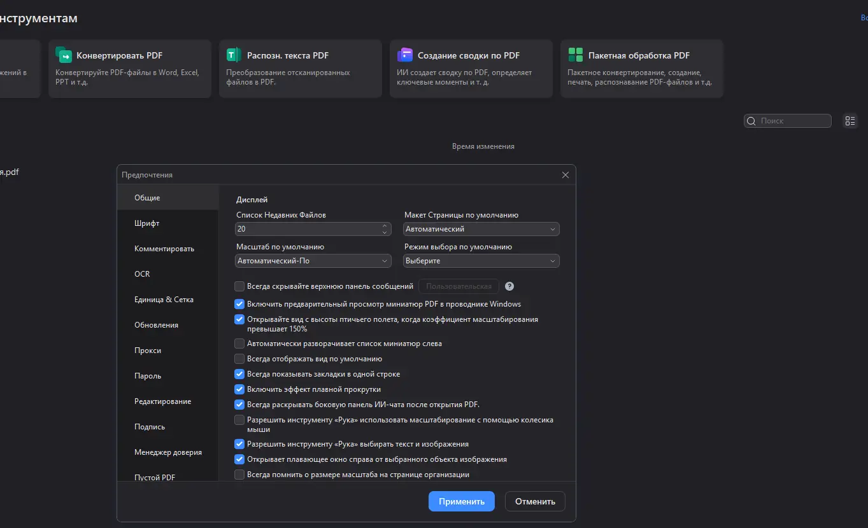Viewport: 868px width, 528px height.
Task: Click the Отменить button
Action: point(535,501)
